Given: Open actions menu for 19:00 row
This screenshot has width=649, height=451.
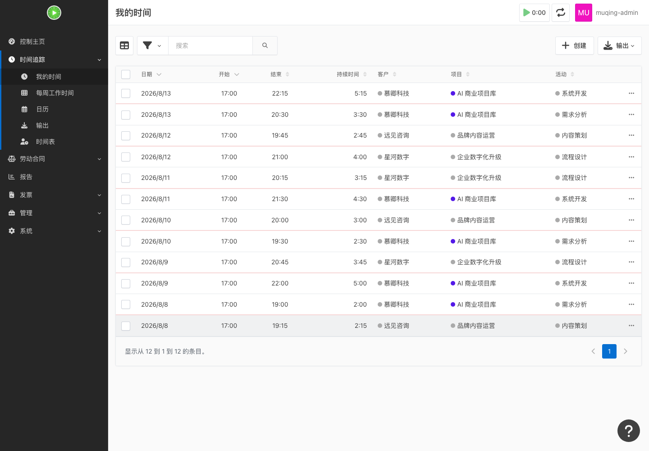Looking at the screenshot, I should tap(631, 304).
